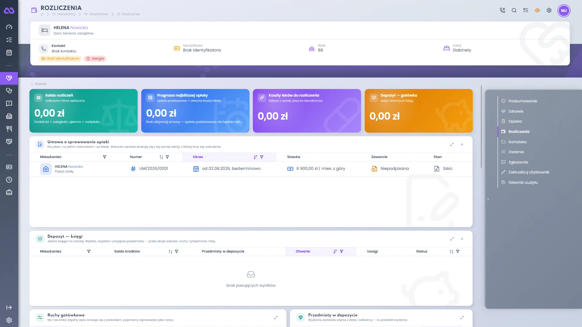Click the Alergia tag
Viewport: 582px width, 327px height.
coord(95,59)
